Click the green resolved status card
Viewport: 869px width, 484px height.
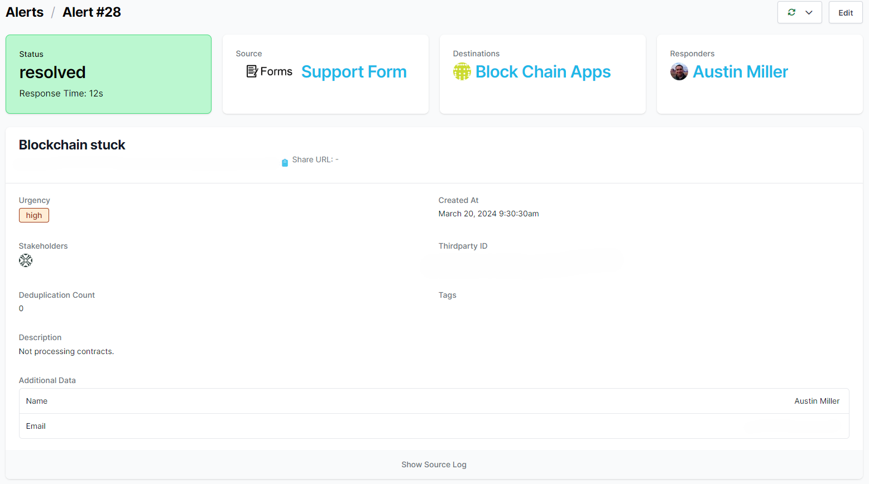click(108, 74)
